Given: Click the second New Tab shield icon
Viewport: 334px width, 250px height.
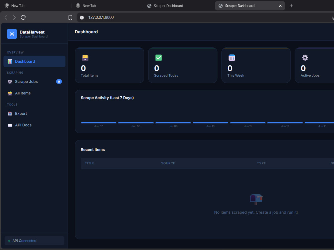Looking at the screenshot, I should [x=78, y=6].
